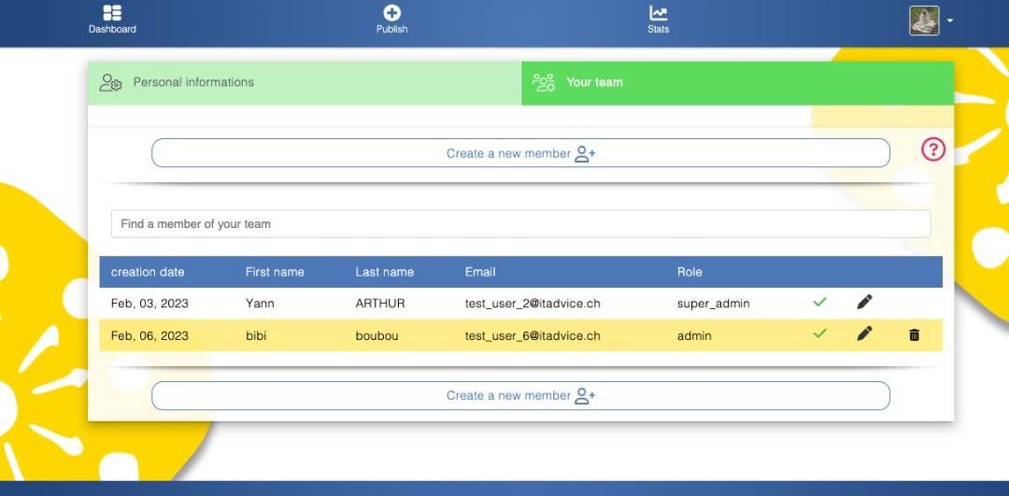Click bottom Create a new member button
This screenshot has height=496, width=1009.
tap(520, 396)
